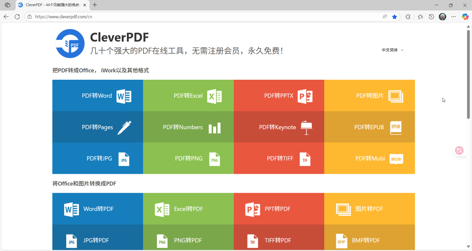This screenshot has height=251, width=472.
Task: Open the PDF转TIFF link
Action: 279,158
